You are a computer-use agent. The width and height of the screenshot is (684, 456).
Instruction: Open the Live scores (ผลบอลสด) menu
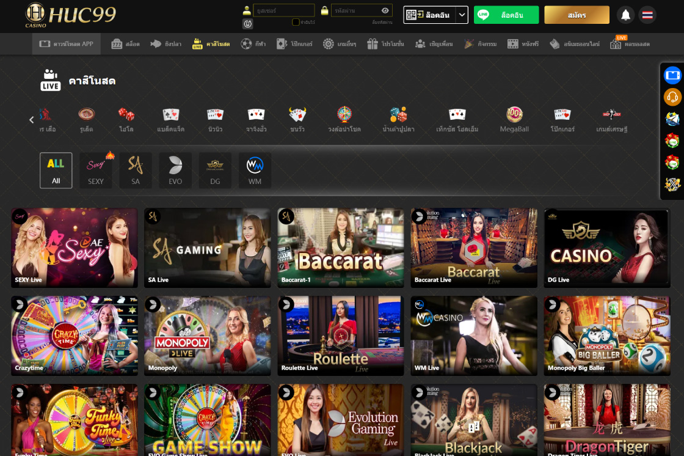[630, 44]
